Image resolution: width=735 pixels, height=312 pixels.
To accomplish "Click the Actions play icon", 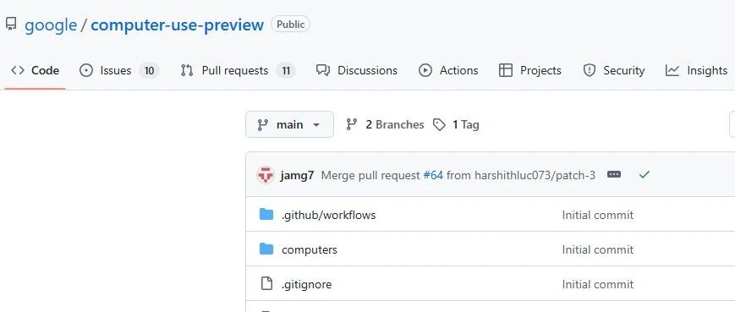I will click(425, 71).
